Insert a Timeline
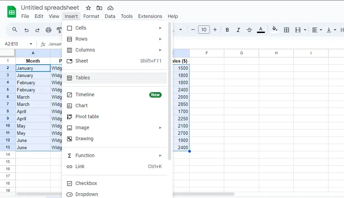The width and height of the screenshot is (344, 198). click(115, 95)
